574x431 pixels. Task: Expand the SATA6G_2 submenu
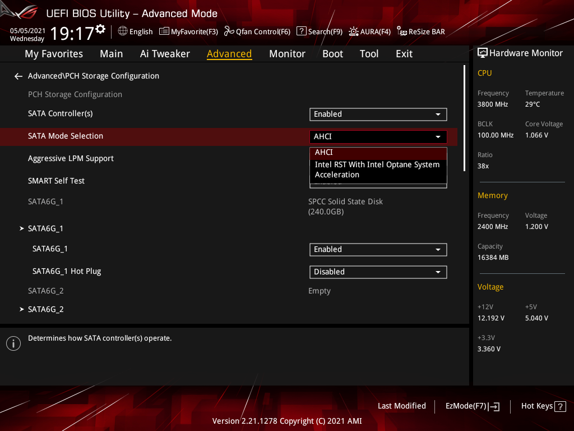pyautogui.click(x=45, y=309)
